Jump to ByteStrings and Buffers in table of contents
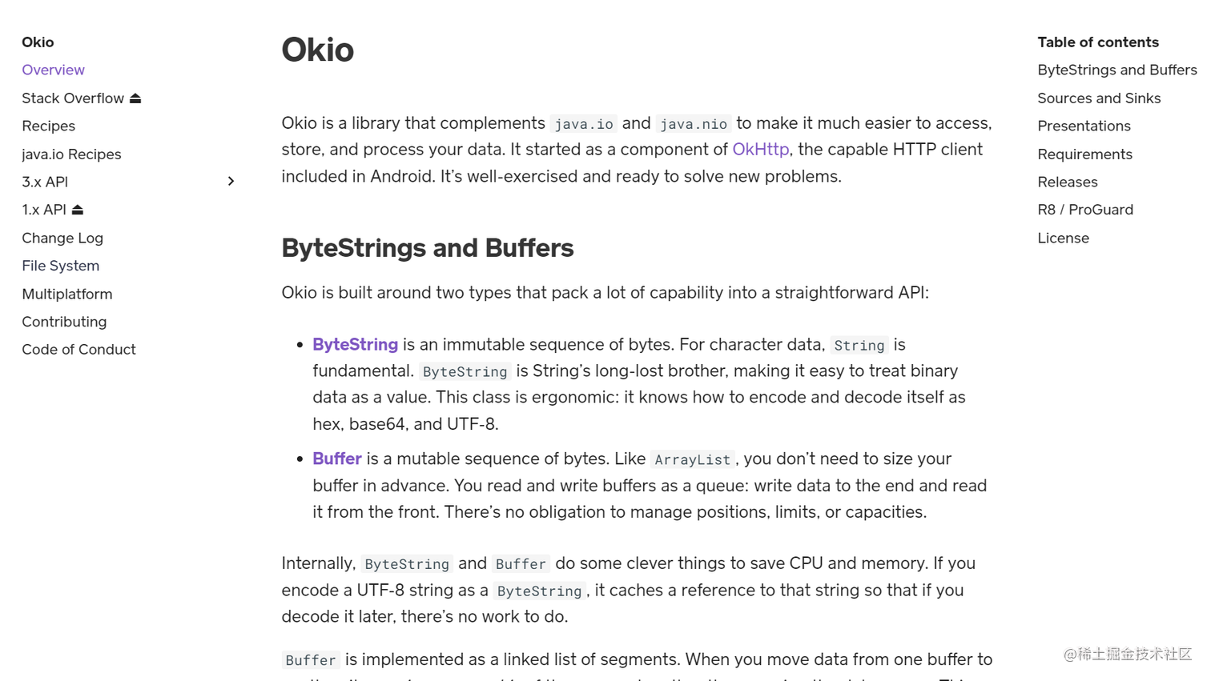The image size is (1211, 681). coord(1116,70)
